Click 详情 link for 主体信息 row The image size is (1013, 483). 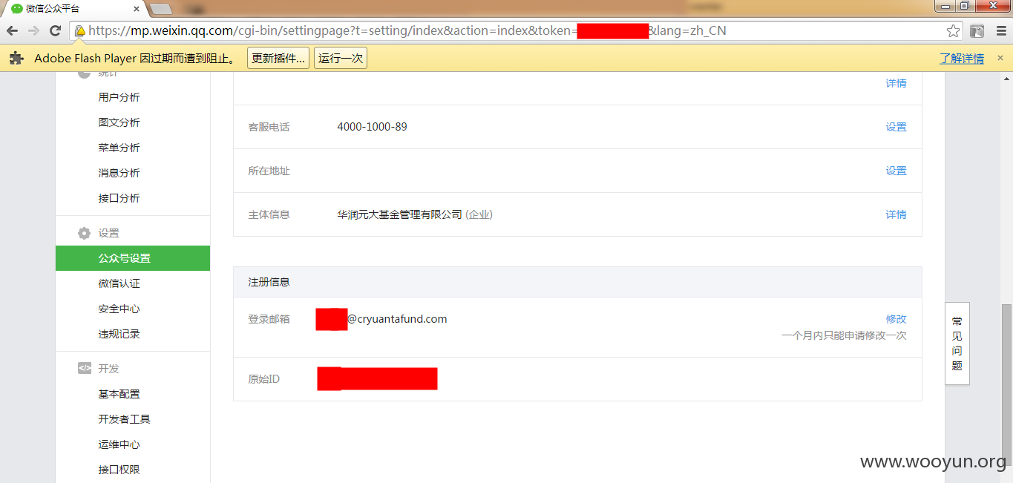[896, 214]
